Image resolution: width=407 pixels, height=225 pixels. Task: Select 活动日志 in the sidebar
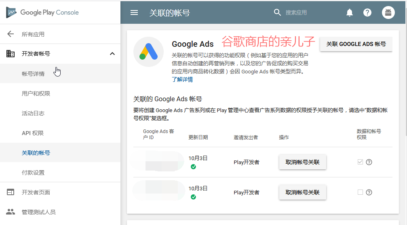click(x=33, y=113)
